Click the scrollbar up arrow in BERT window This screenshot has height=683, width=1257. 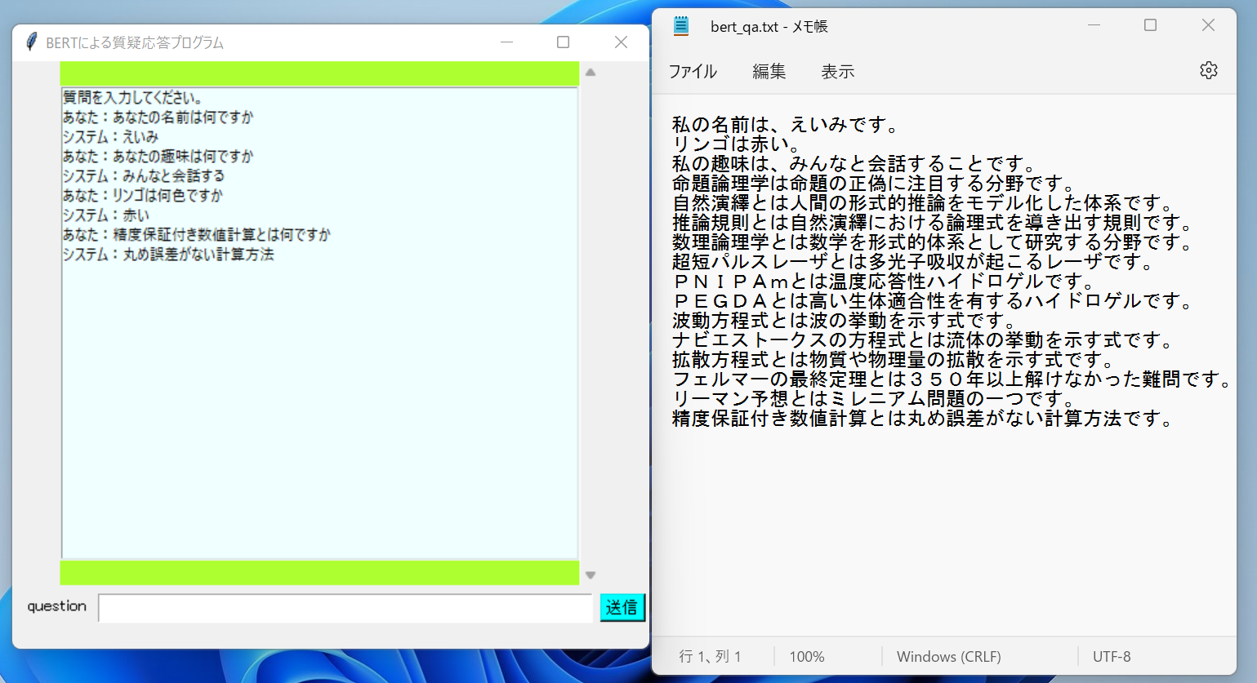[x=591, y=73]
